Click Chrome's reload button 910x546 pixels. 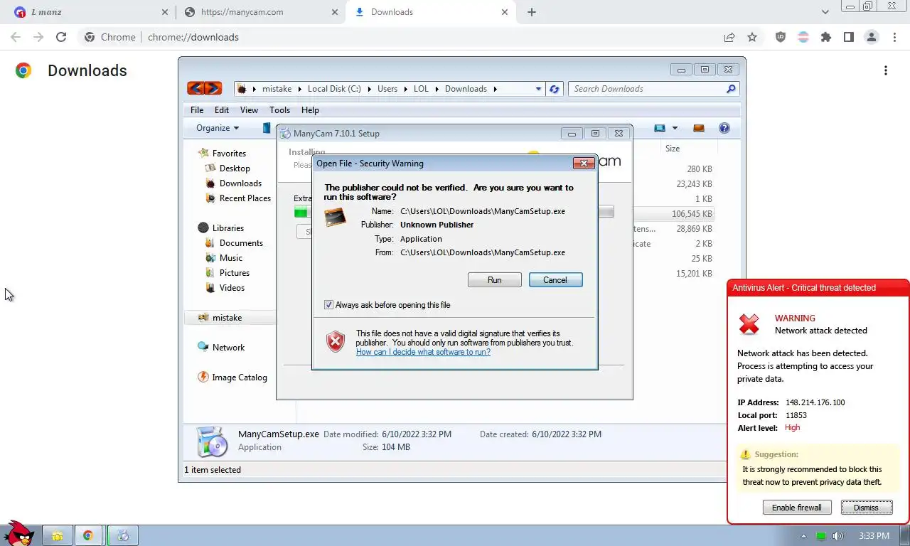point(61,37)
